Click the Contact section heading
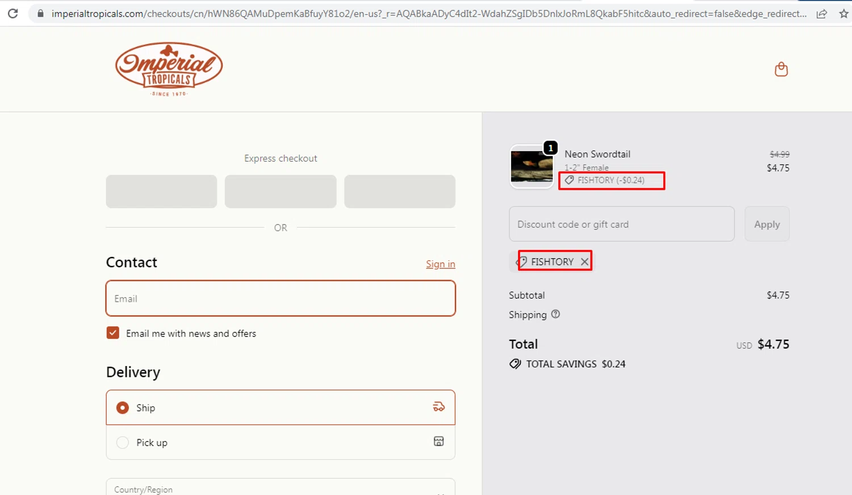This screenshot has width=852, height=495. [132, 263]
